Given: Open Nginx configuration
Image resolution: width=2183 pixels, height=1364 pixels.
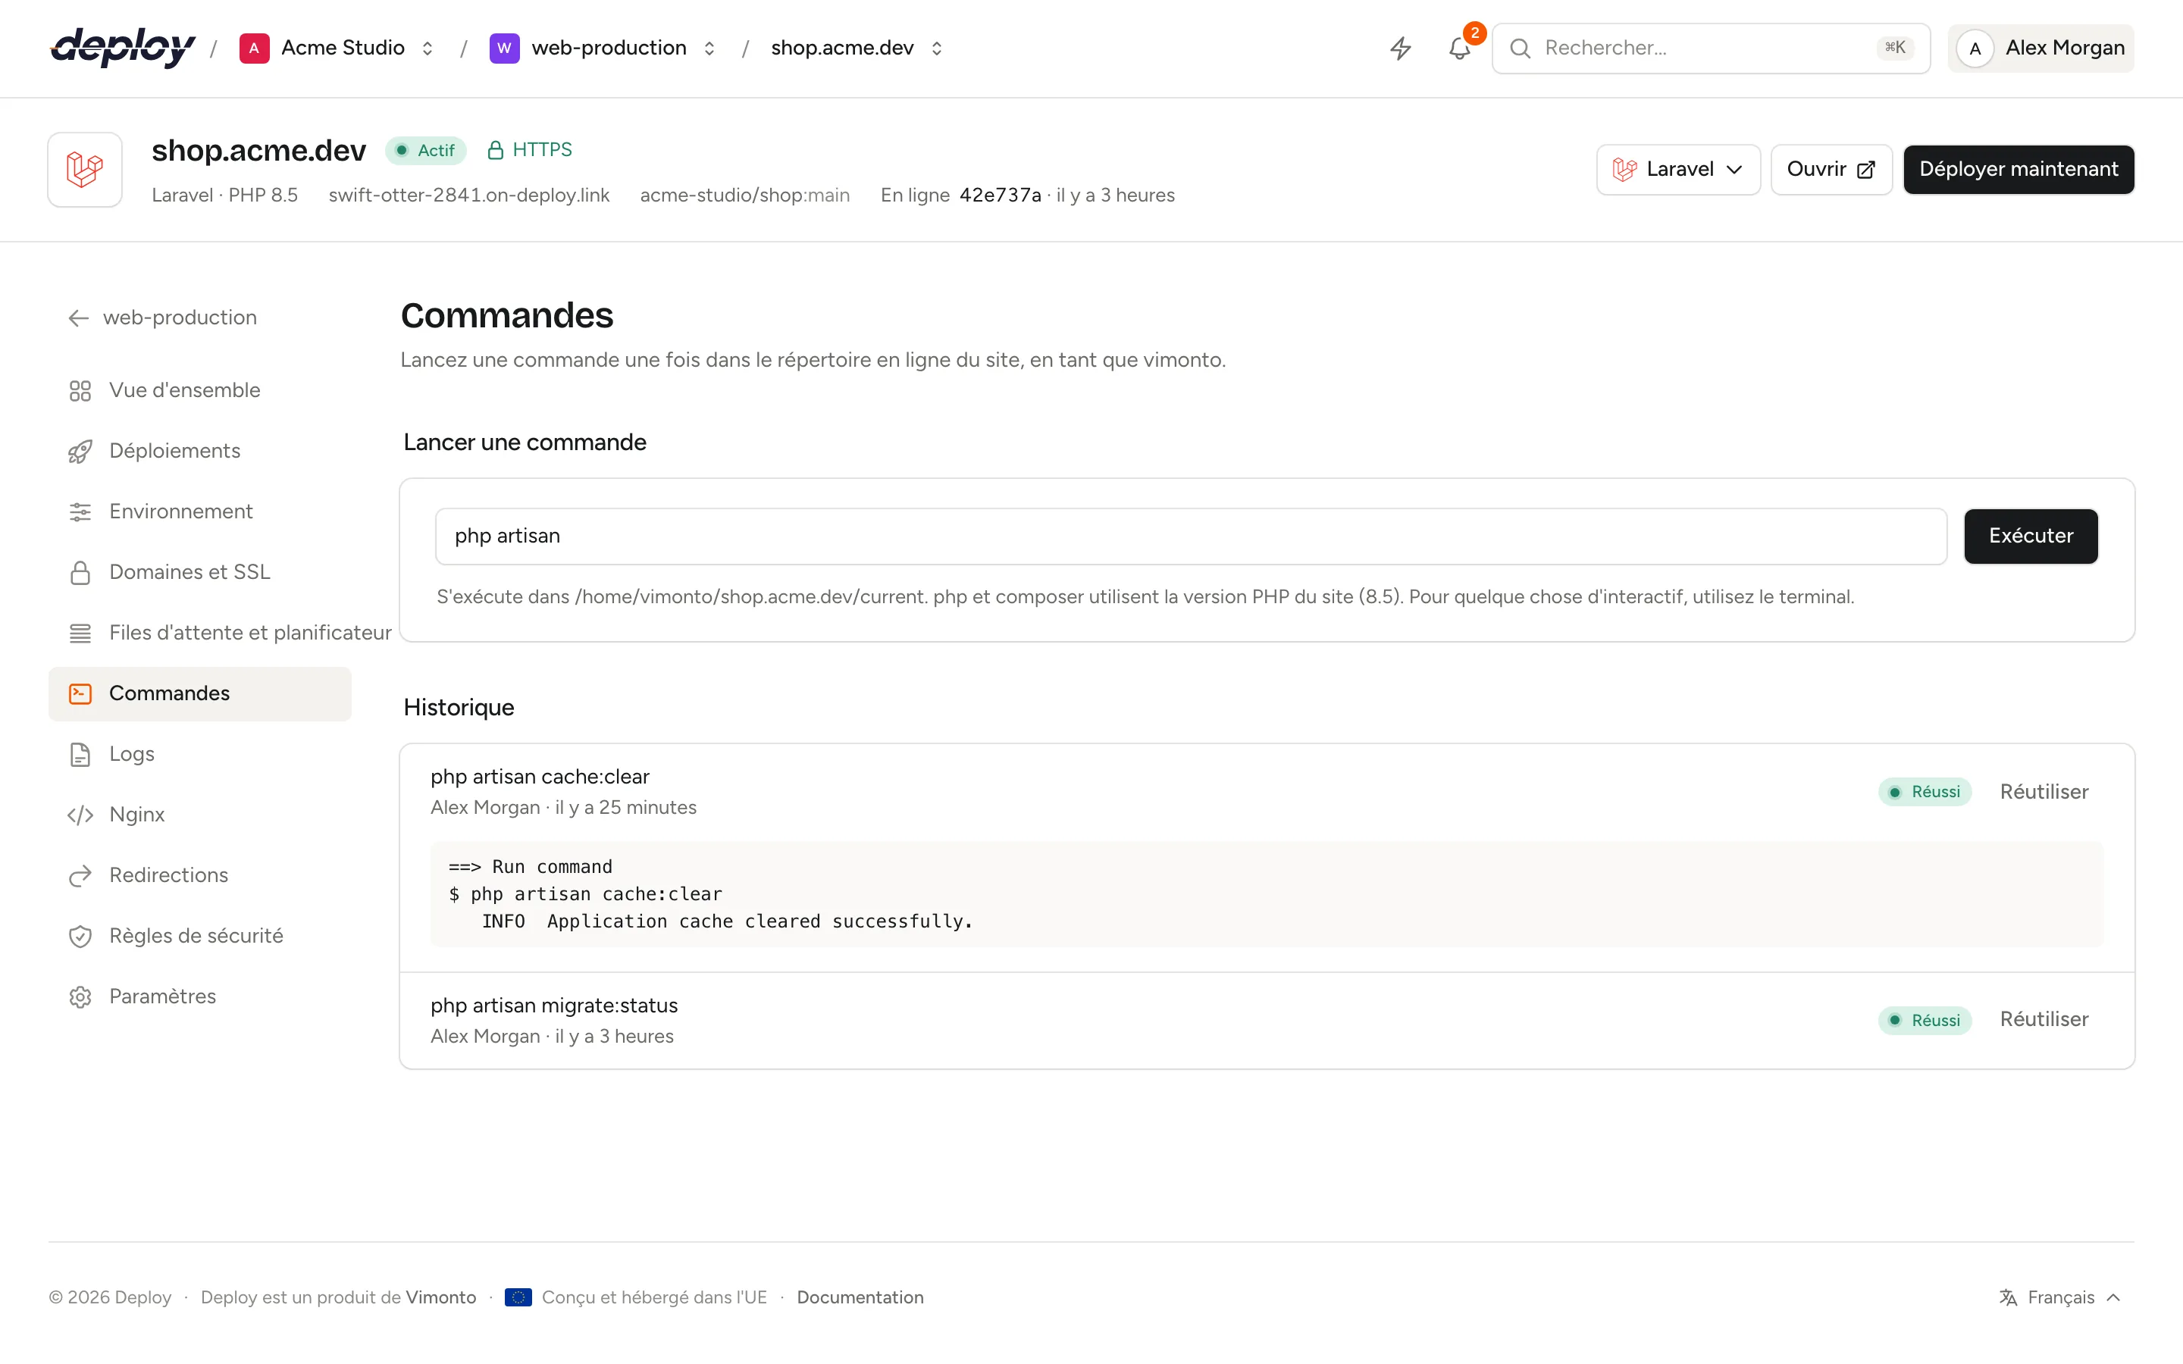Looking at the screenshot, I should pos(200,815).
